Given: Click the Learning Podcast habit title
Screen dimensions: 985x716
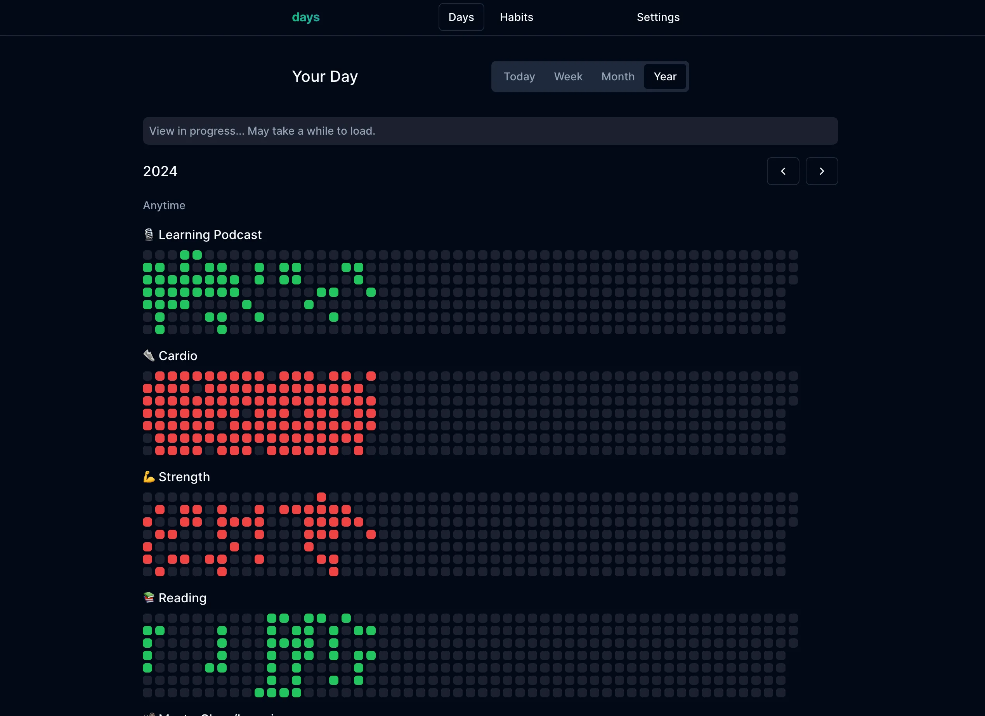Looking at the screenshot, I should pos(210,235).
